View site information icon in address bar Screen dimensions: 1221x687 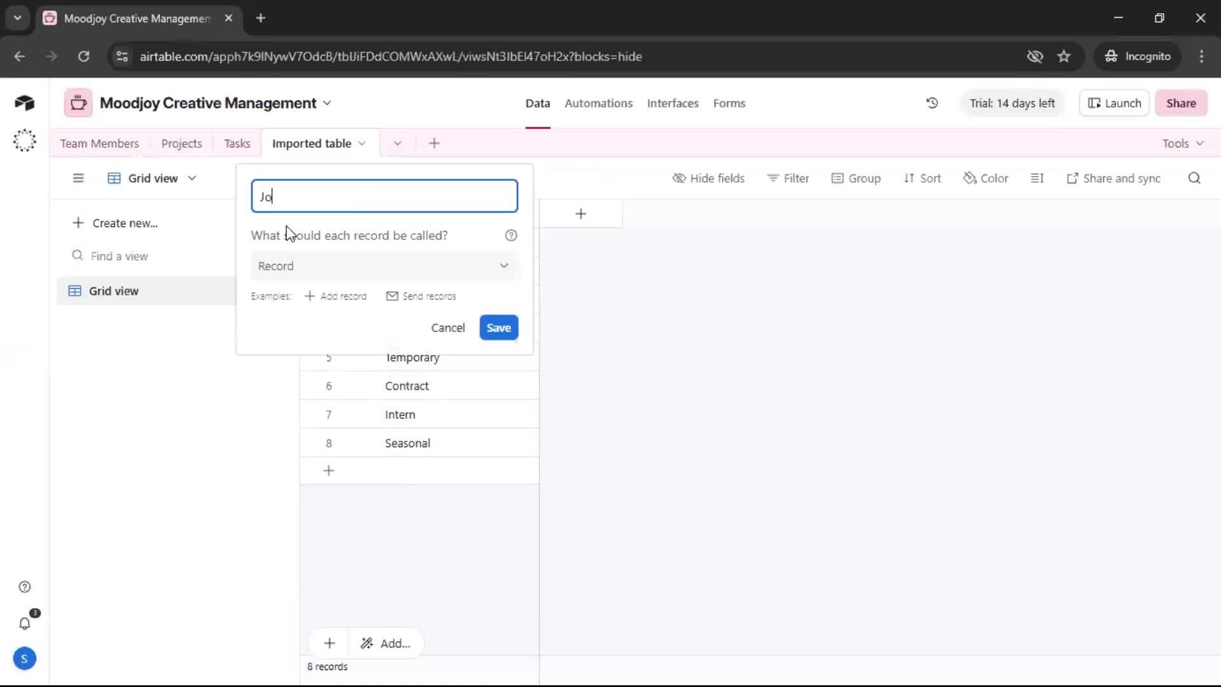click(x=122, y=56)
